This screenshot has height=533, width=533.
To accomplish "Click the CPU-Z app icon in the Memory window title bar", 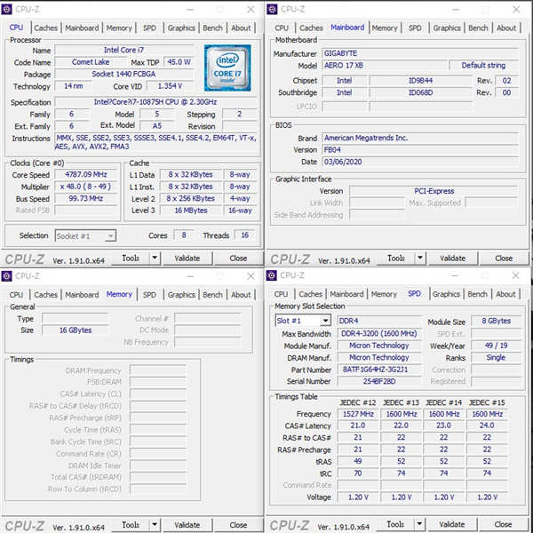I will click(x=6, y=276).
